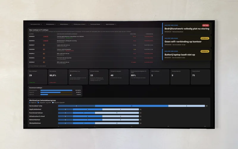Select incident number M100037
Image resolution: width=238 pixels, height=149 pixels.
(32, 45)
